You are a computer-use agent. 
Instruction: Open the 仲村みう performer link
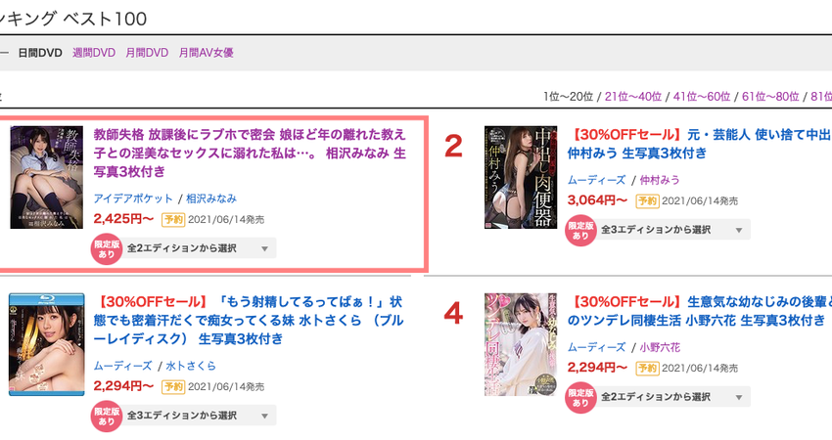point(660,180)
